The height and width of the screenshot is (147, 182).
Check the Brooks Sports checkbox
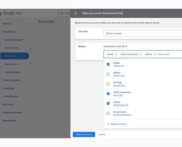pos(108,113)
